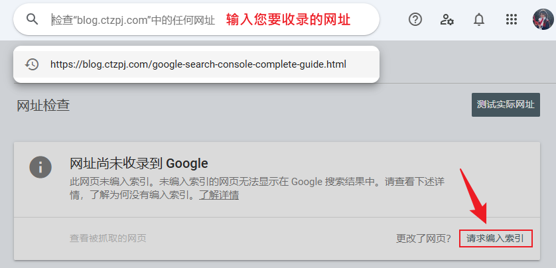Show notifications via the bell icon
The width and height of the screenshot is (556, 268).
479,19
